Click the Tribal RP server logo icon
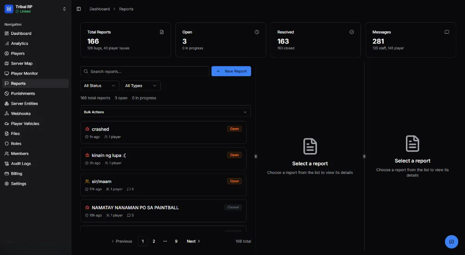This screenshot has width=465, height=255. pyautogui.click(x=9, y=9)
